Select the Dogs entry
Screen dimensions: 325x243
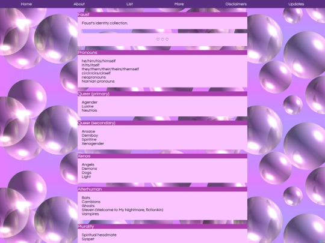(x=87, y=173)
